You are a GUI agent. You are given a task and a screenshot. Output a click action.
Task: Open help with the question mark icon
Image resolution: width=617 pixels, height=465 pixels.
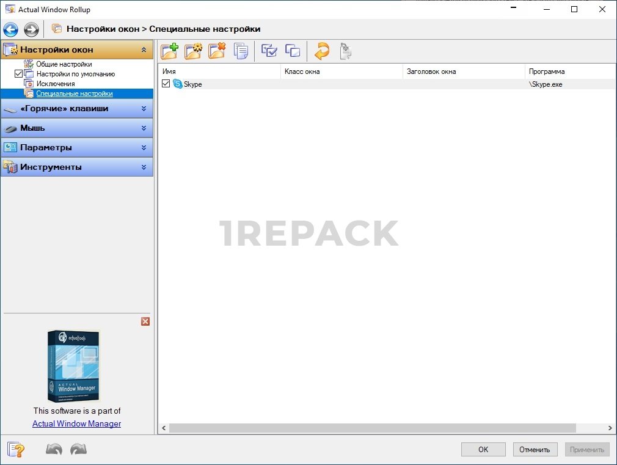pyautogui.click(x=16, y=450)
